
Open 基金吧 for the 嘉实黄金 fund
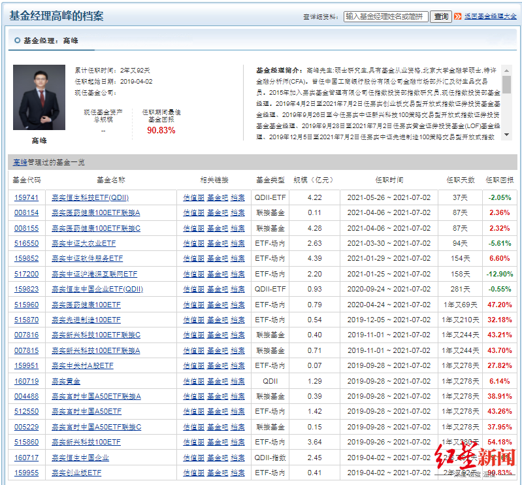[218, 381]
